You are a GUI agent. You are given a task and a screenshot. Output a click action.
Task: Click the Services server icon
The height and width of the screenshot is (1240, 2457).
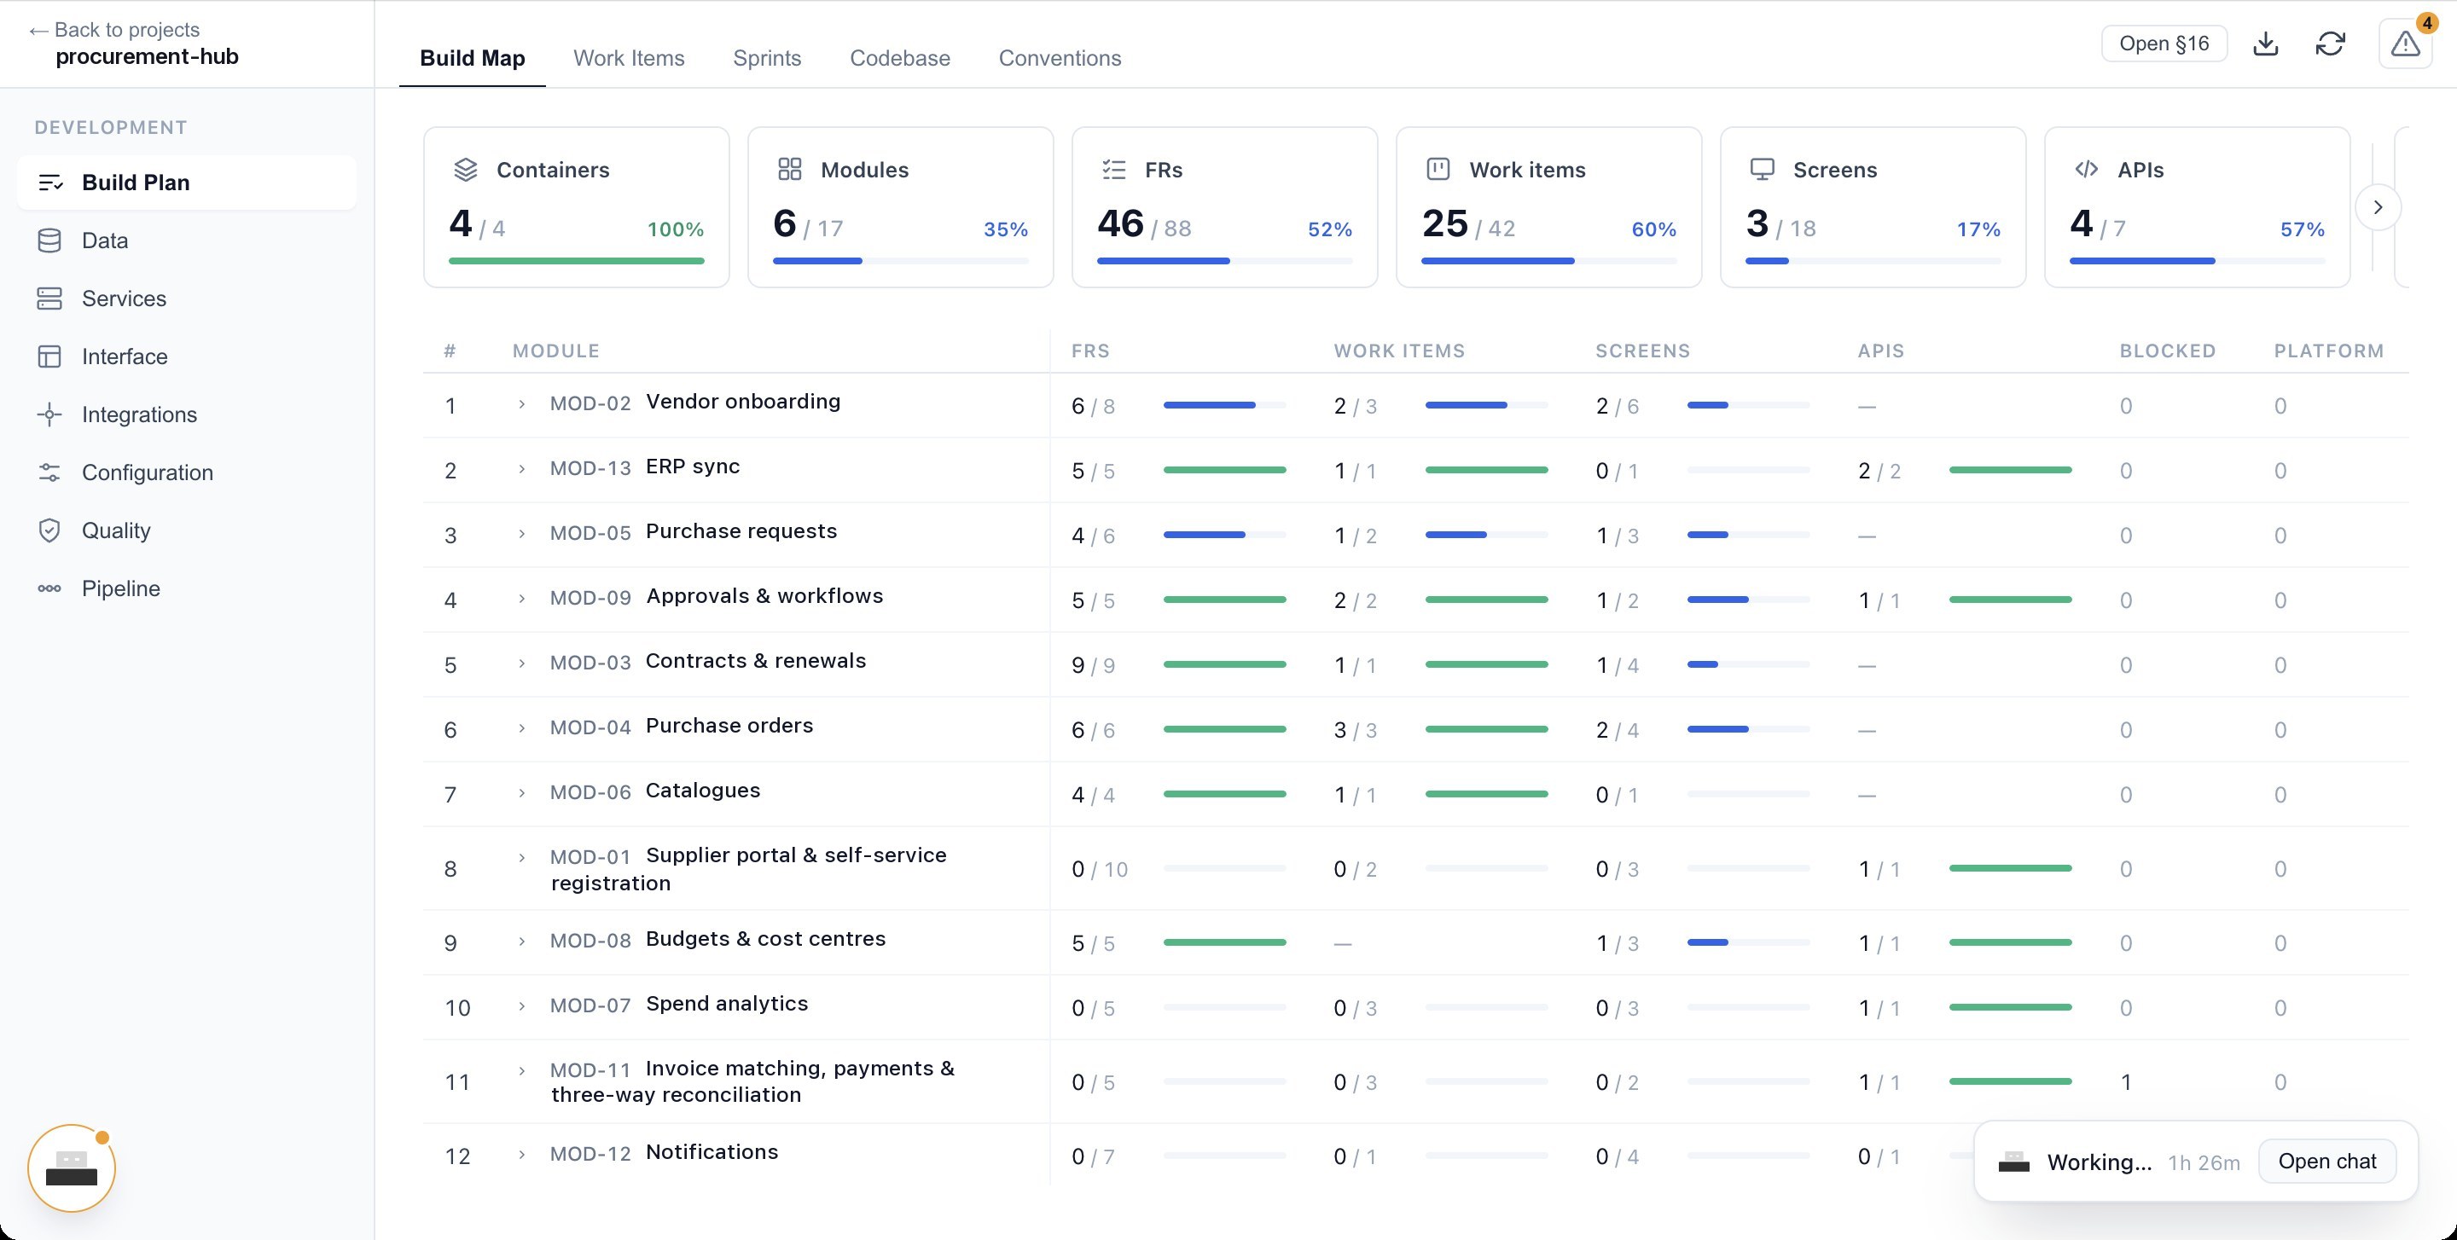click(x=49, y=298)
